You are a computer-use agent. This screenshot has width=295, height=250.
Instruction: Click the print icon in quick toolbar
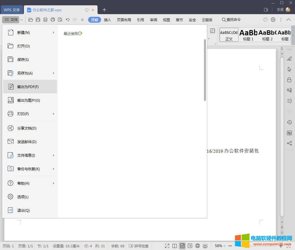[x=53, y=20]
